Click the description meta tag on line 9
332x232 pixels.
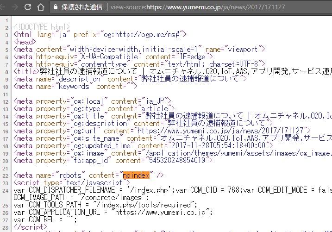(x=130, y=79)
